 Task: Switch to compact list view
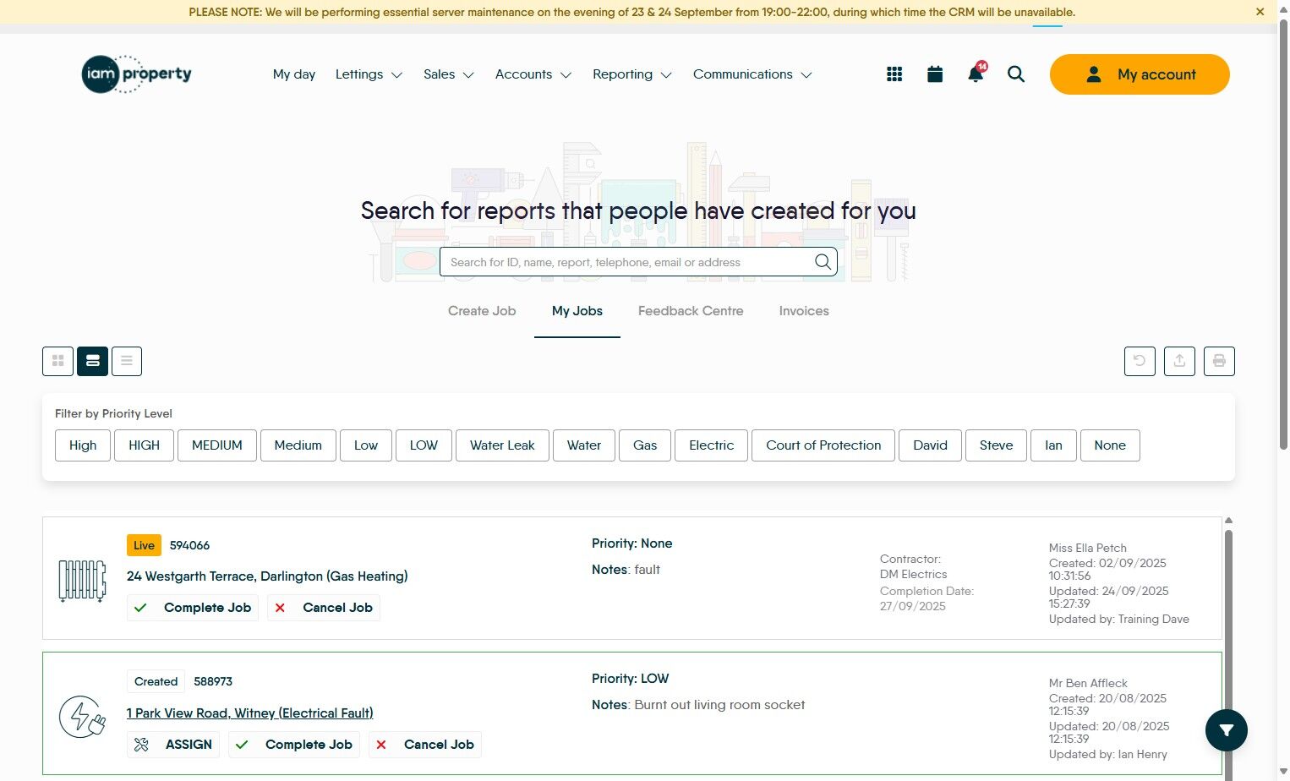coord(126,361)
